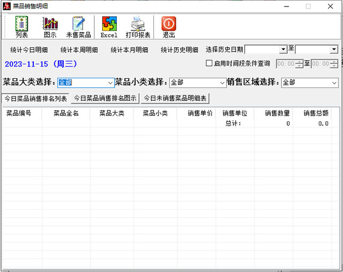Export data with the Excel icon

109,27
